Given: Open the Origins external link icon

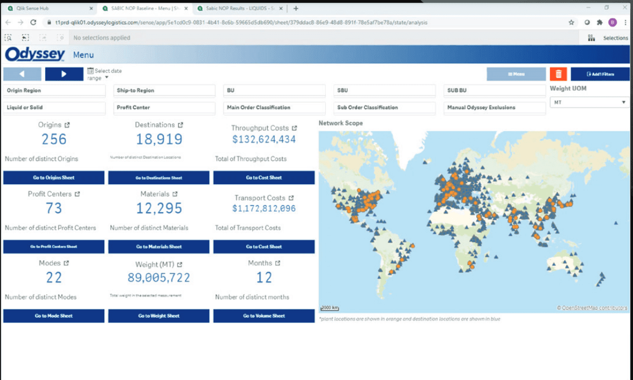Looking at the screenshot, I should 67,125.
